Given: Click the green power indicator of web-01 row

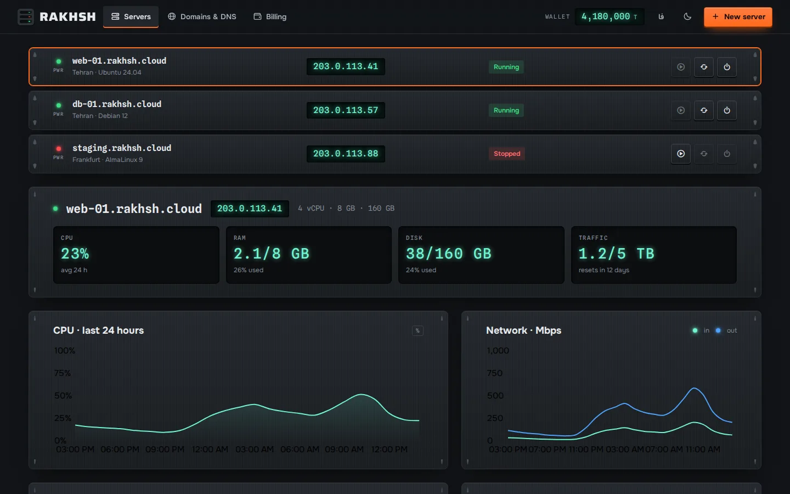Looking at the screenshot, I should 59,61.
